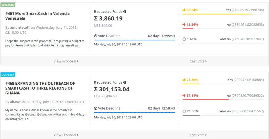Screen dimensions: 269x139
Task: Open Cast Vote for proposal #468
Action: click(198, 135)
